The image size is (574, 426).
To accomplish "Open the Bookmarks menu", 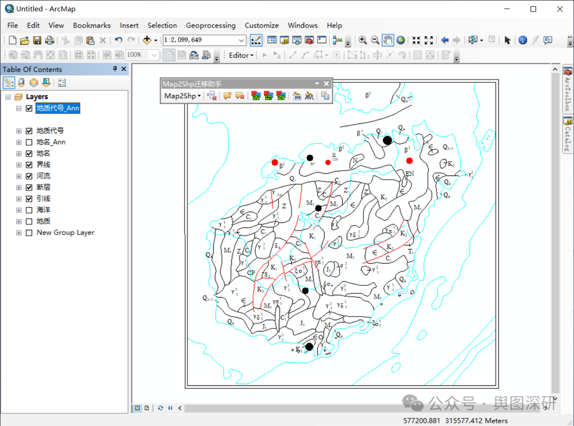I will click(x=91, y=25).
